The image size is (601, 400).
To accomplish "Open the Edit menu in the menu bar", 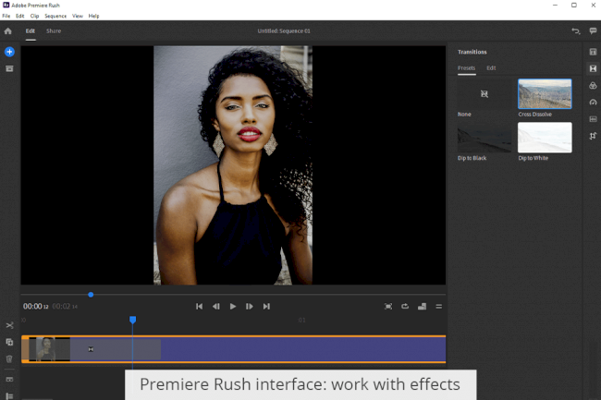I will click(20, 16).
